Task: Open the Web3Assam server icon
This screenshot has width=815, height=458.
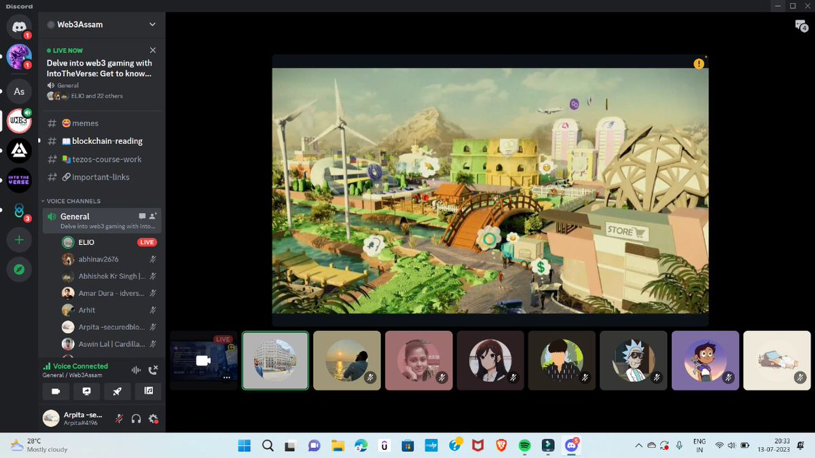Action: (19, 121)
